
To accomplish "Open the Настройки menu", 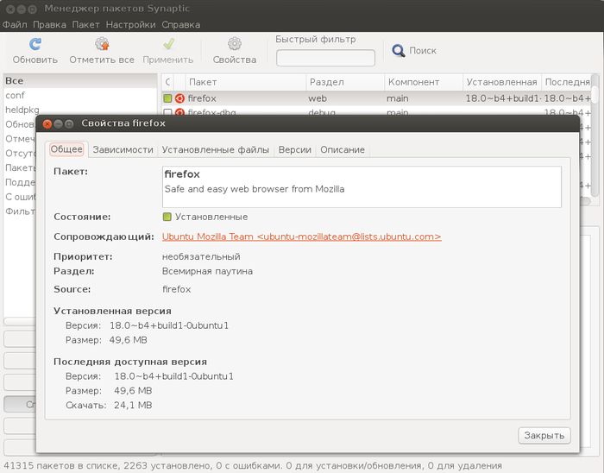I will pos(130,25).
